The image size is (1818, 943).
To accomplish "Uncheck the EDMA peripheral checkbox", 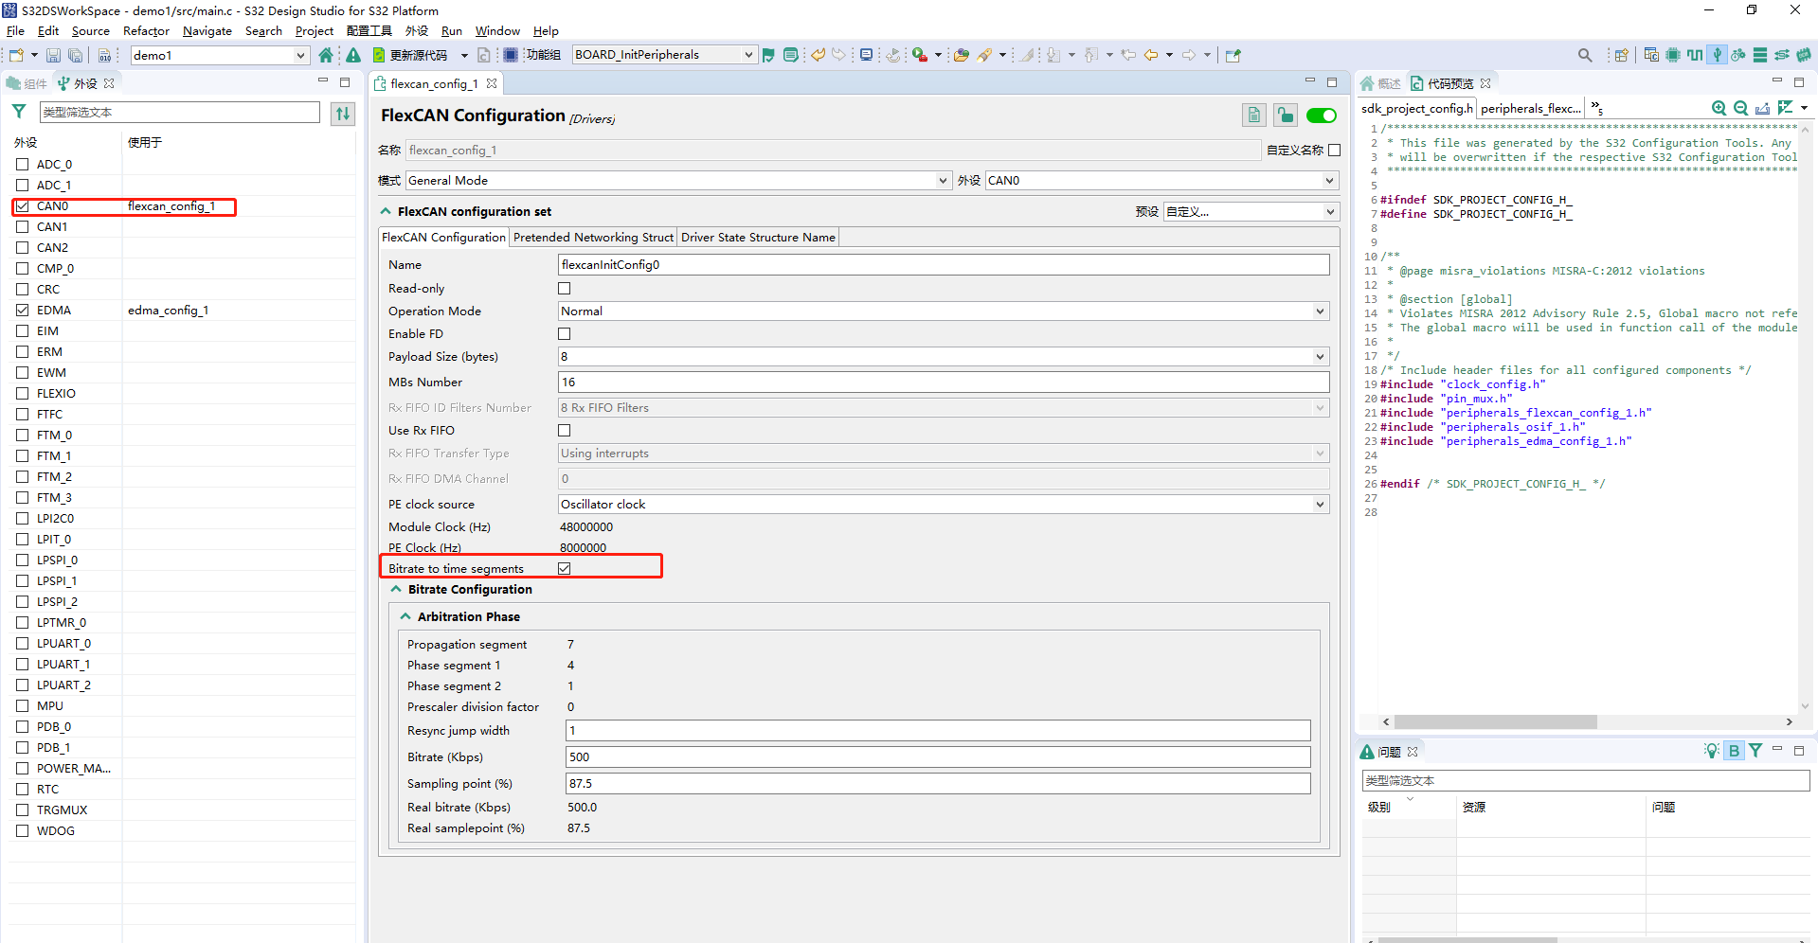I will point(22,311).
